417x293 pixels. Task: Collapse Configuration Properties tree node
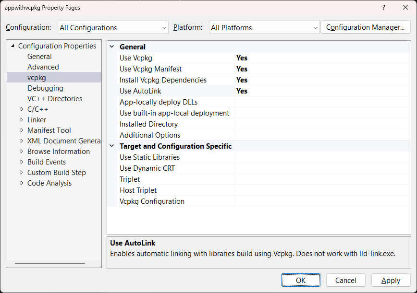[12, 46]
